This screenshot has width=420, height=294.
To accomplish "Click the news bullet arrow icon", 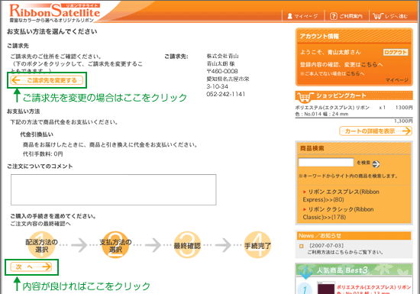I will 302,246.
